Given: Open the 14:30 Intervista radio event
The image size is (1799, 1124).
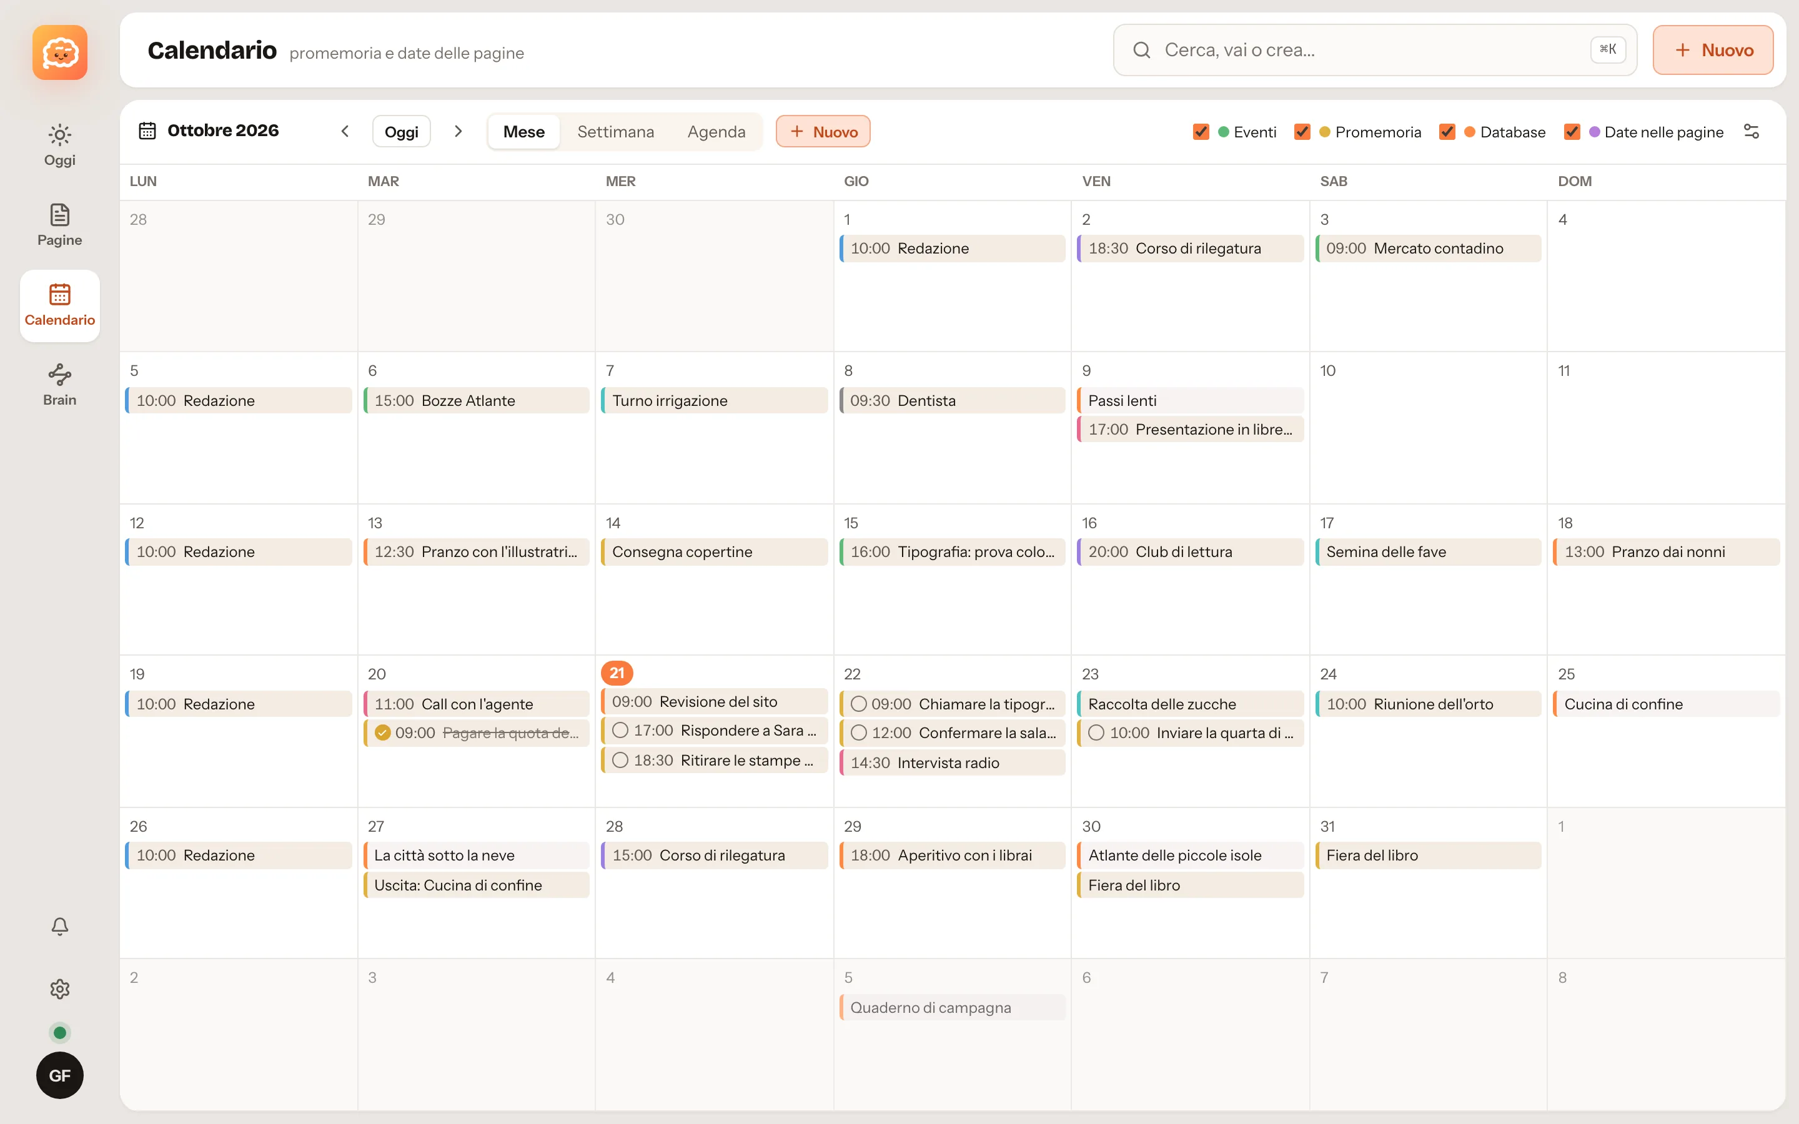Looking at the screenshot, I should (x=952, y=762).
